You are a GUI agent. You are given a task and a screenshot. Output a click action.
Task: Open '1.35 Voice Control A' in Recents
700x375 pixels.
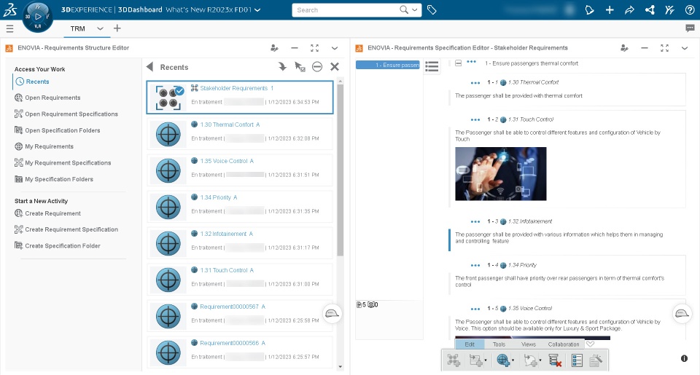[227, 161]
